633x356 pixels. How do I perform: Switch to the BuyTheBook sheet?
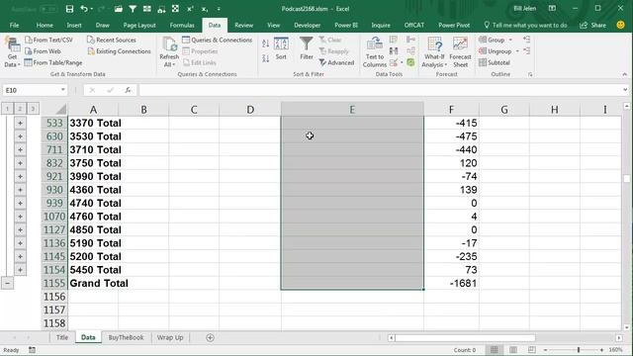[x=126, y=337]
